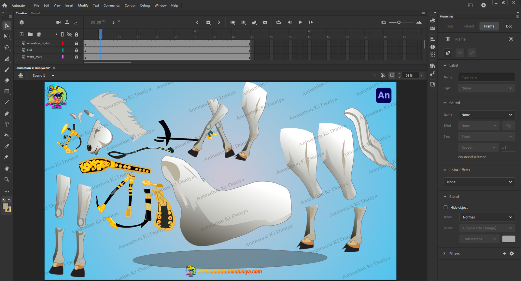
Task: Collapse the Color Effects section
Action: (x=445, y=170)
